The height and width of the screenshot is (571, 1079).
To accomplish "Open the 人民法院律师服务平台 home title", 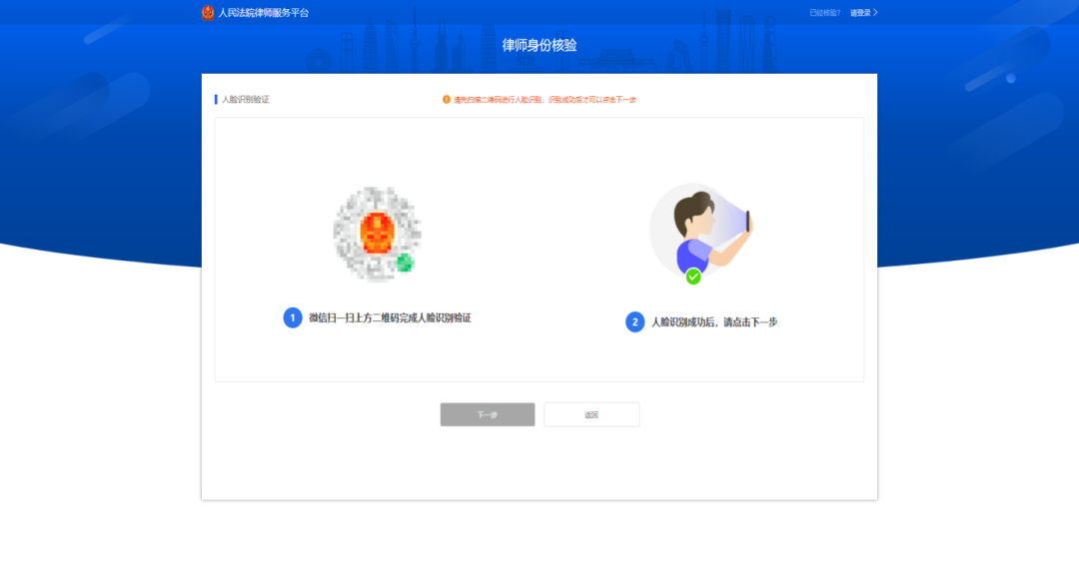I will pyautogui.click(x=264, y=12).
